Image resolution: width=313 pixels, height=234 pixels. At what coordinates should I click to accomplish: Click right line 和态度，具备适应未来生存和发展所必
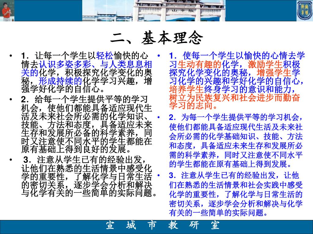point(236,146)
